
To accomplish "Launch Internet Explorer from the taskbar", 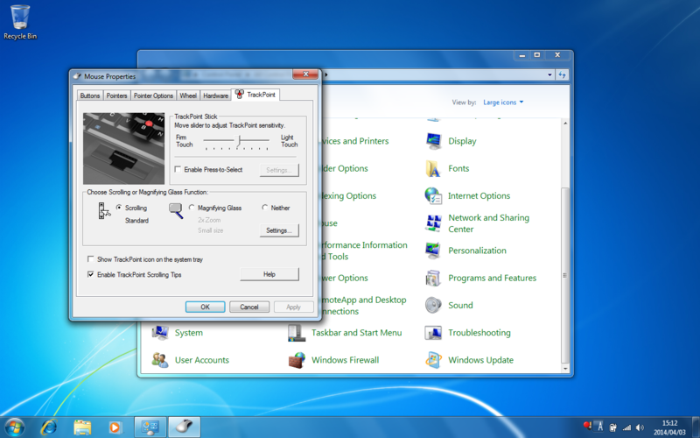I will (49, 427).
